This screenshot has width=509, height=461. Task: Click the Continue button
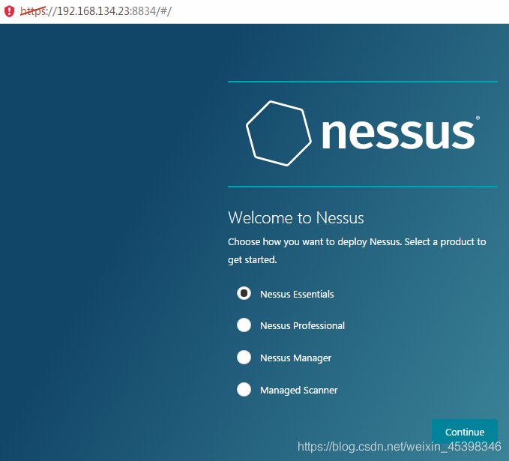465,432
